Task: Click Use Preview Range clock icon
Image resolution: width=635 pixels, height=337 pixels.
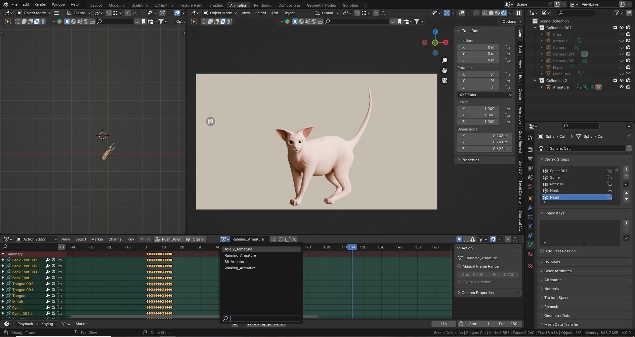Action: coord(461,324)
